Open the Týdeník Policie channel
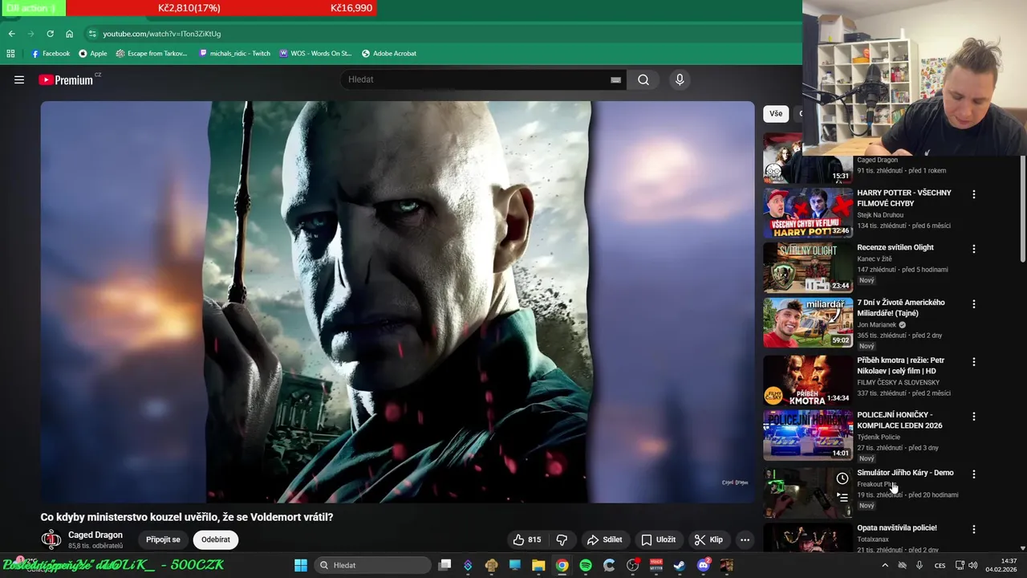Image resolution: width=1027 pixels, height=578 pixels. 879,437
